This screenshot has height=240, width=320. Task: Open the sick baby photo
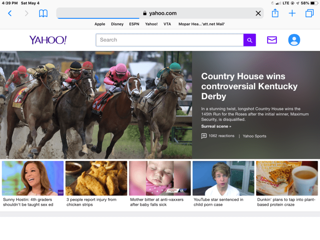click(x=160, y=178)
